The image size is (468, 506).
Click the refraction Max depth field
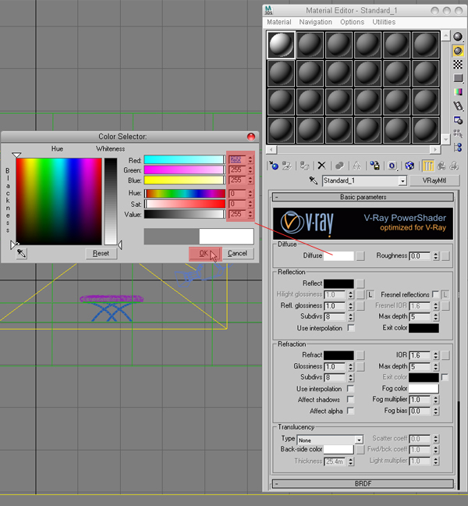point(420,366)
